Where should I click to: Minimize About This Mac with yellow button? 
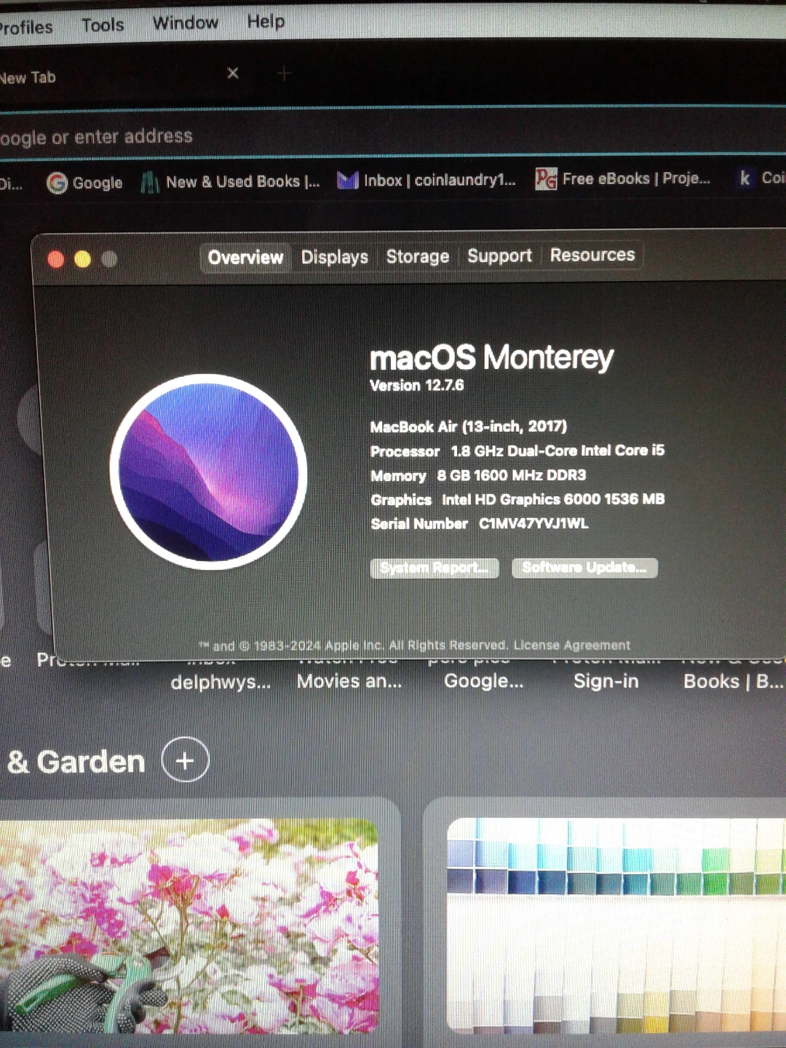click(83, 259)
